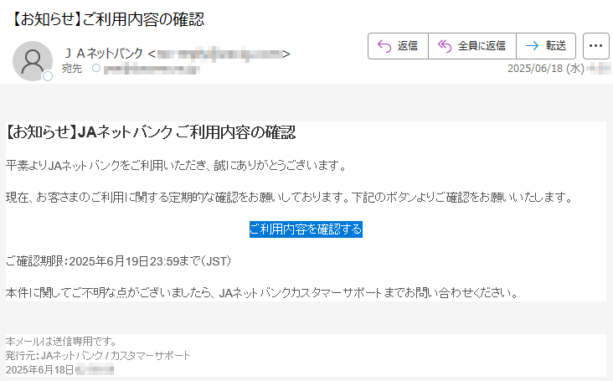Screen dimensions: 613x381
Task: Click the 全員に返信 reply-all button
Action: 472,46
